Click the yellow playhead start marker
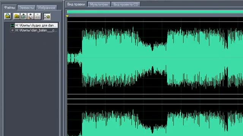This screenshot has width=243, height=136. 67,16
